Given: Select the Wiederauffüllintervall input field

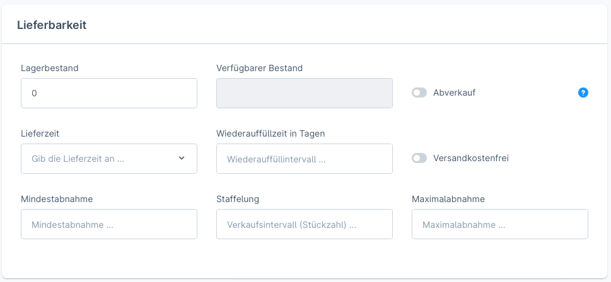Looking at the screenshot, I should (x=304, y=159).
